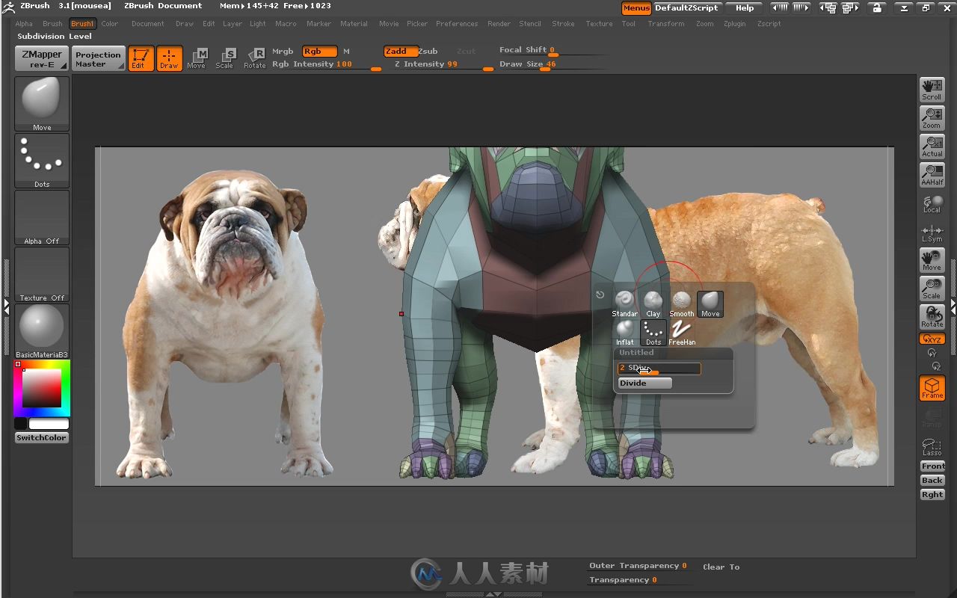Click SwitchColor button
Viewport: 957px width, 598px height.
pyautogui.click(x=42, y=437)
